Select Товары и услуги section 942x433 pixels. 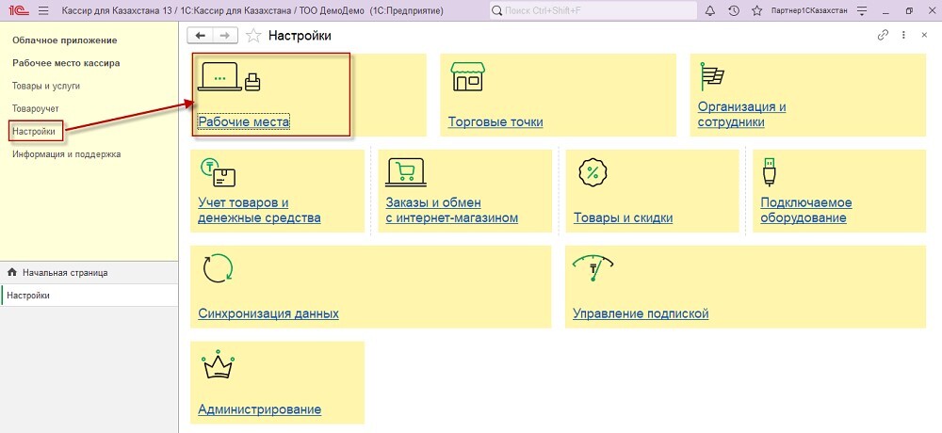pyautogui.click(x=46, y=86)
